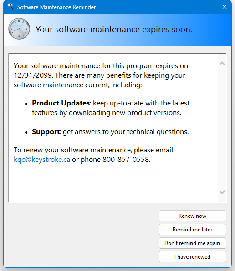
Task: Click the 'downloading new product versions' text line
Action: coord(107,112)
